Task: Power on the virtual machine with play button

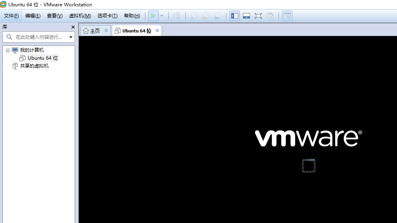Action: (x=153, y=16)
